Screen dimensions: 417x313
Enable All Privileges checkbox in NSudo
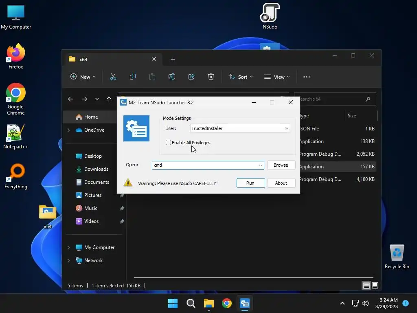pos(168,143)
